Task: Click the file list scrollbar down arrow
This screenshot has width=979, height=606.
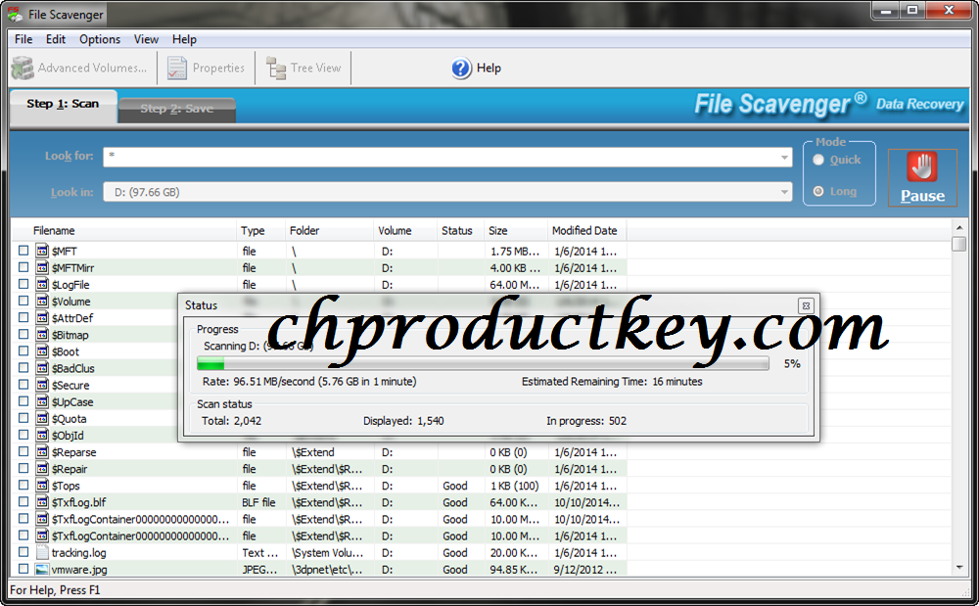Action: tap(959, 567)
